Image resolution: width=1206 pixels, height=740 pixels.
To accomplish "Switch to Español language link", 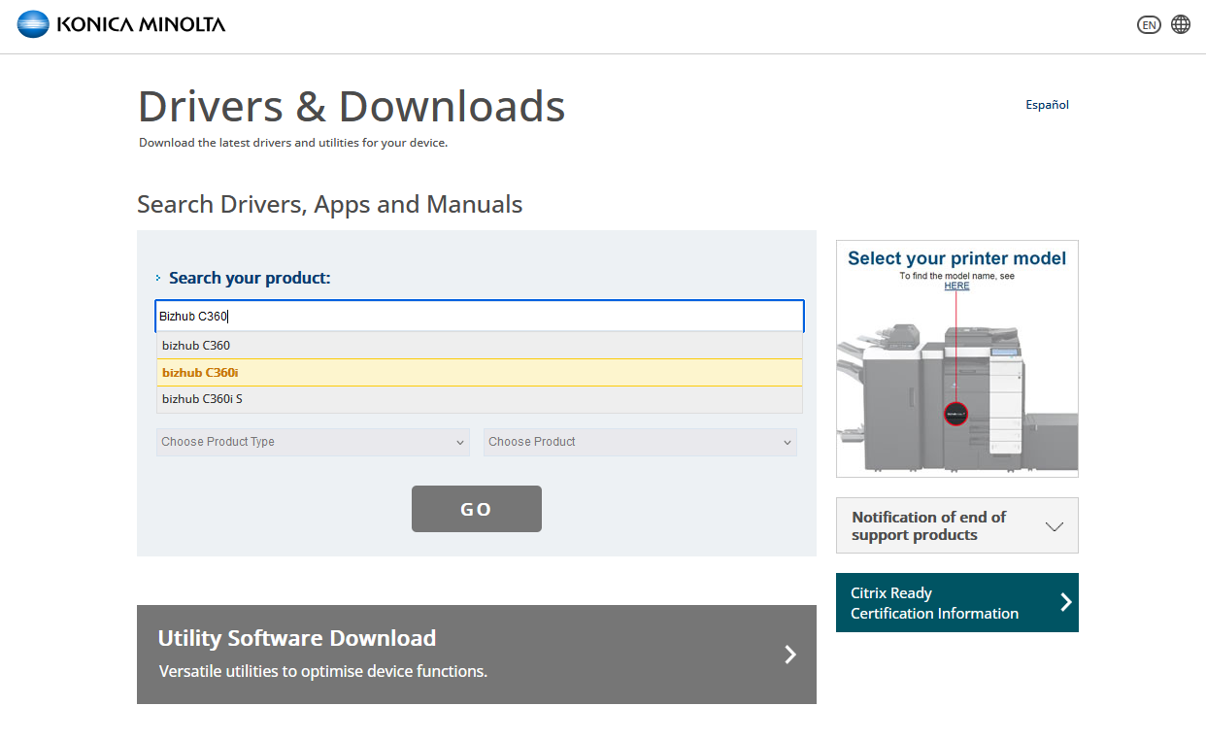I will click(x=1047, y=105).
